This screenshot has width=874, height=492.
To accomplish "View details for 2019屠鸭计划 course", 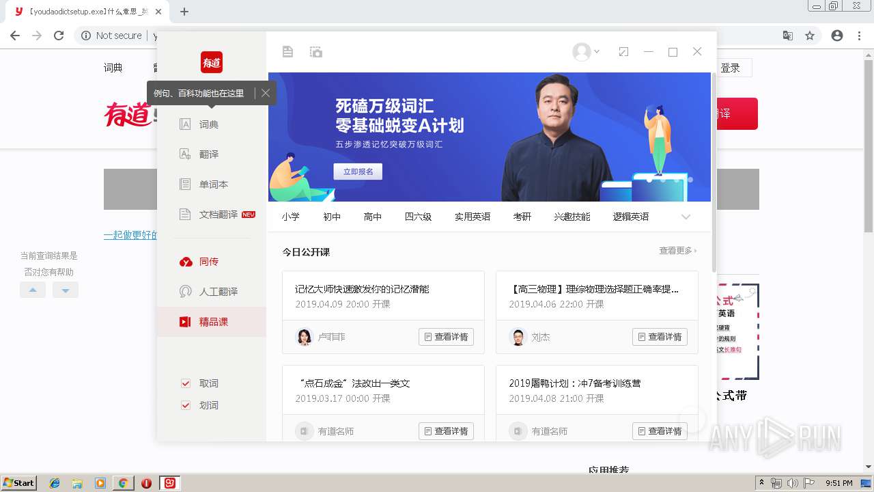I will 660,431.
